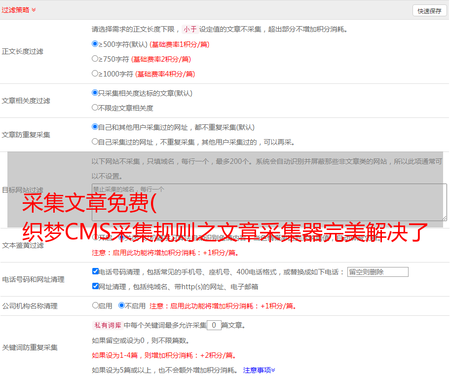Screen dimensions: 450x379
Task: Click the 如果设为1-4篇 red warning text
Action: (165, 355)
